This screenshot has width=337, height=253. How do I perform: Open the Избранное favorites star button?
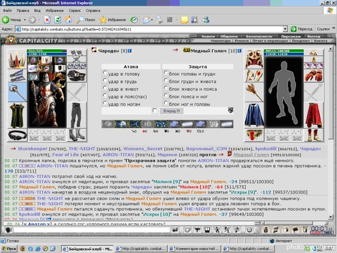[112, 20]
